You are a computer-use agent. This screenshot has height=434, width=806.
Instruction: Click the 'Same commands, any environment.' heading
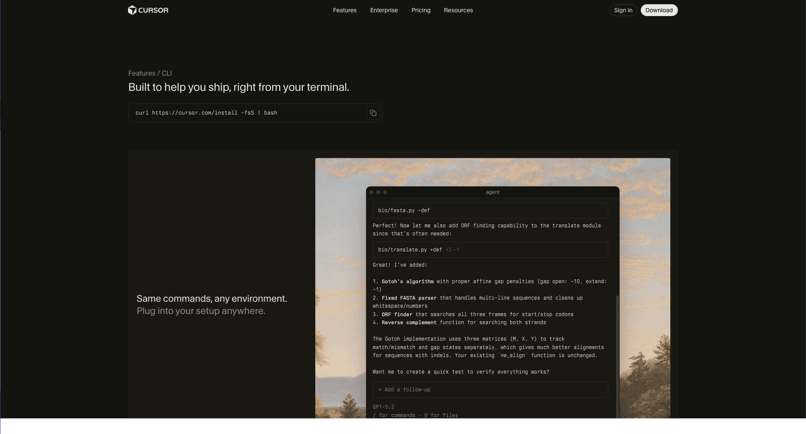(x=212, y=298)
